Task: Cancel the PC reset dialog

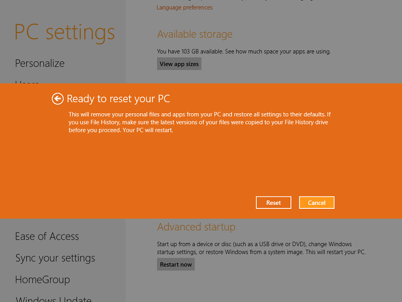Action: coord(317,202)
